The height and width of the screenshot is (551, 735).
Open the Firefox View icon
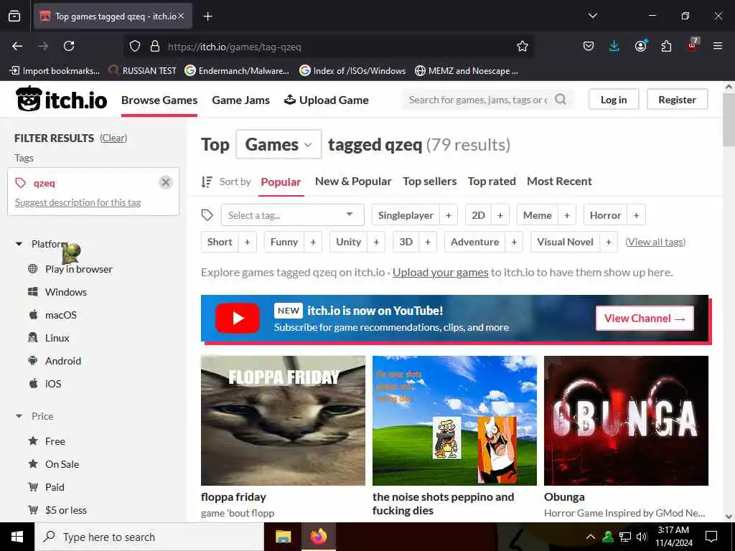point(14,17)
